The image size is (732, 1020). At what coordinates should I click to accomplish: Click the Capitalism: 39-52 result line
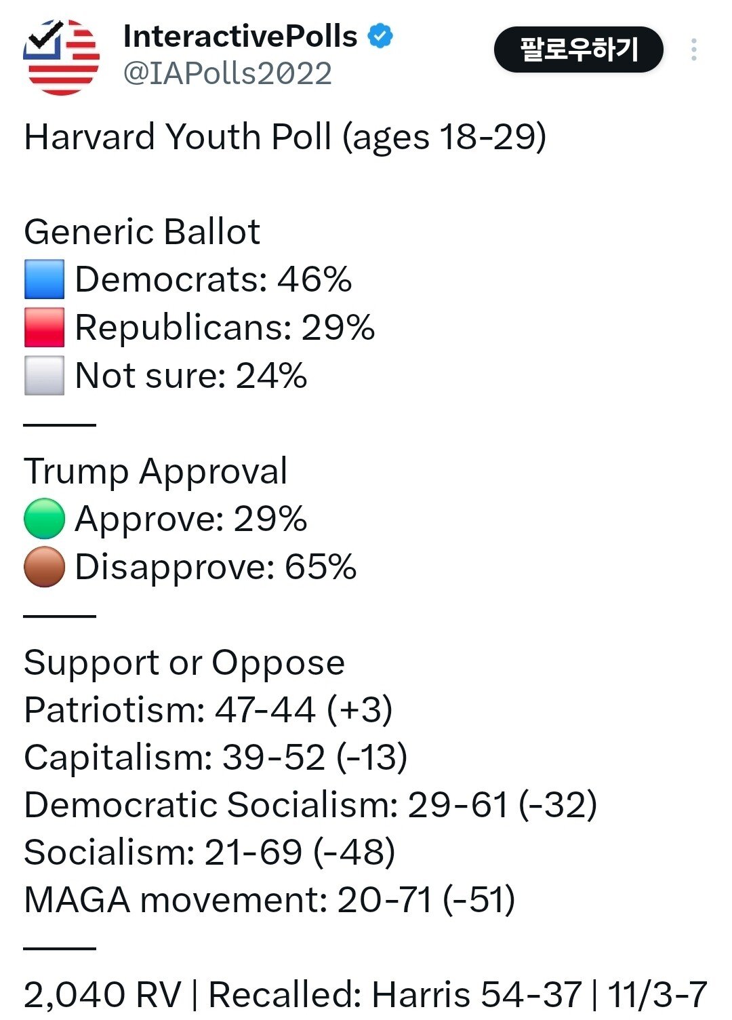216,758
